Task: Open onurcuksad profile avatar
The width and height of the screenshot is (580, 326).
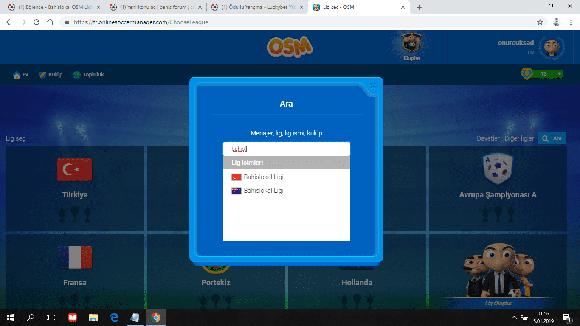Action: [x=552, y=48]
